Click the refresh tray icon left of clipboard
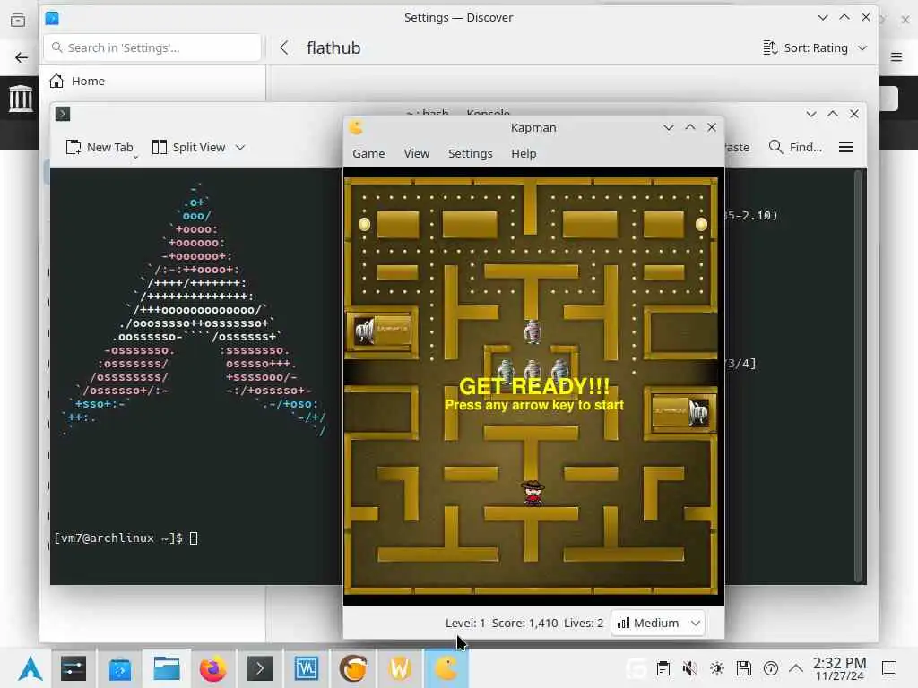This screenshot has width=918, height=688. coord(637,668)
